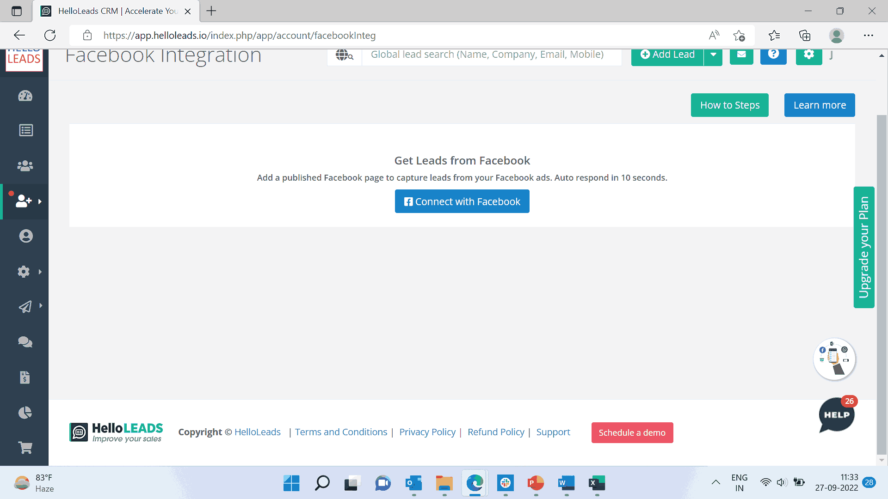This screenshot has height=499, width=888.
Task: Show hidden system tray icons chevron
Action: click(715, 482)
